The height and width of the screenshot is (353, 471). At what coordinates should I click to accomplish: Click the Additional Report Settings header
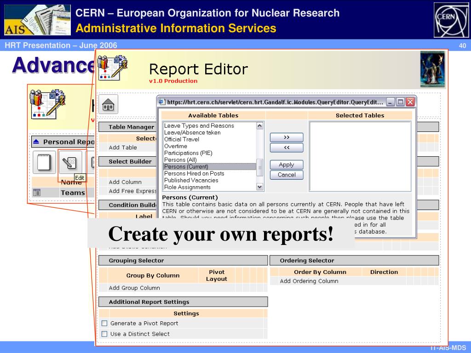point(183,302)
